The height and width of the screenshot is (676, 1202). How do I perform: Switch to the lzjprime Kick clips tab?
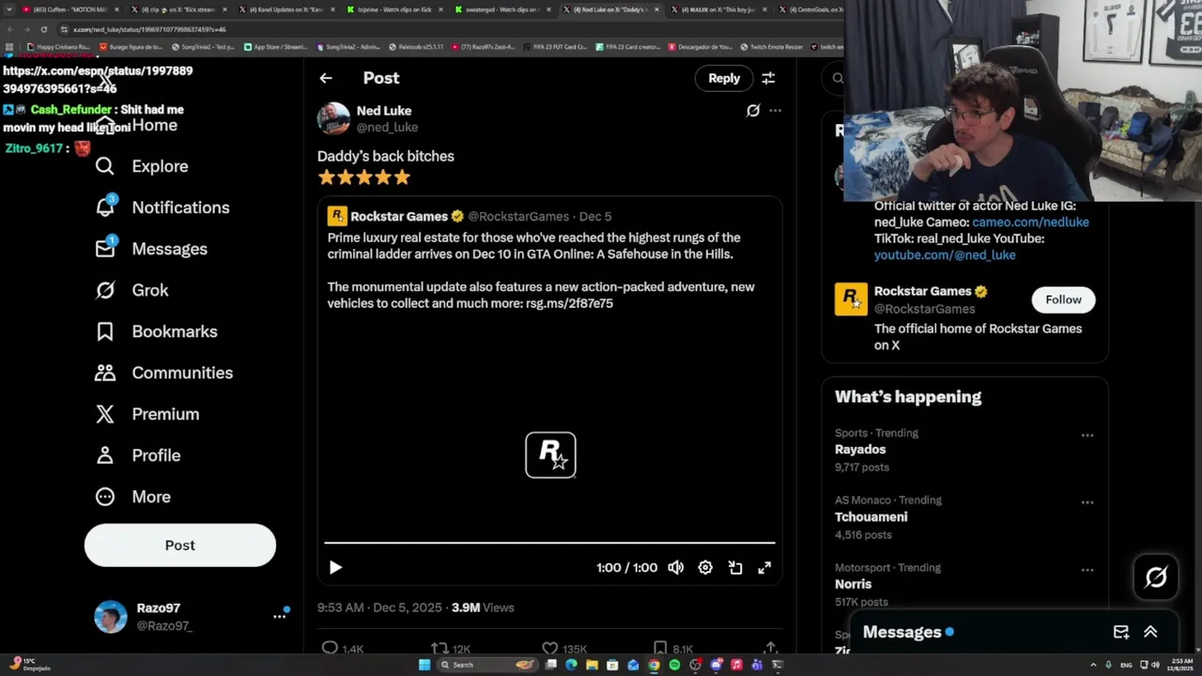pyautogui.click(x=393, y=9)
